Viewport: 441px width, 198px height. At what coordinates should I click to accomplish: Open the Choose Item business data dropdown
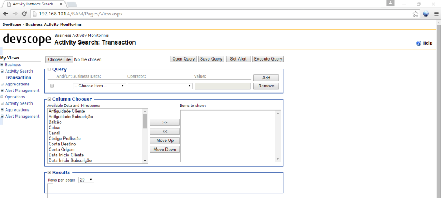tap(99, 86)
